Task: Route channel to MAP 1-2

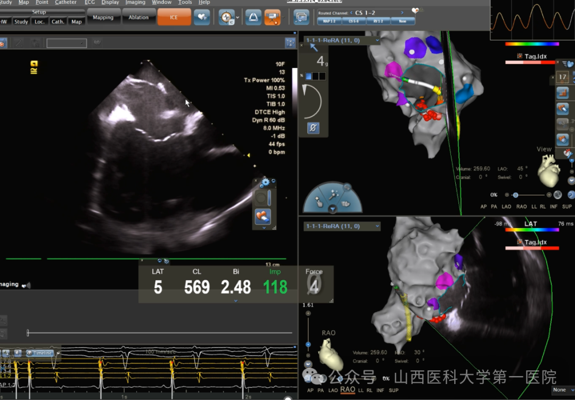Action: 330,21
